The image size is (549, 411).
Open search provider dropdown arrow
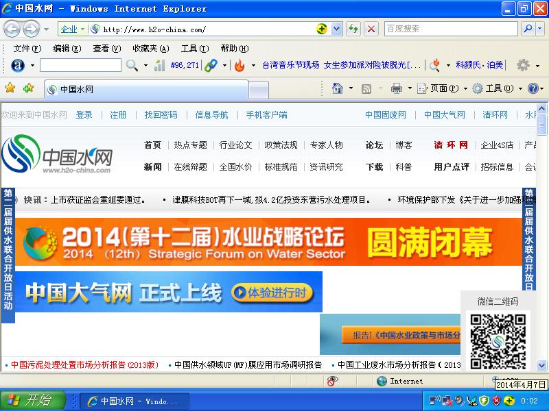[540, 29]
